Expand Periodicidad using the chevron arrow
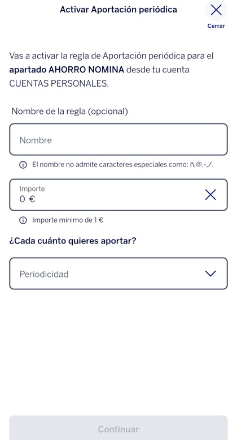The width and height of the screenshot is (237, 440). pos(210,274)
